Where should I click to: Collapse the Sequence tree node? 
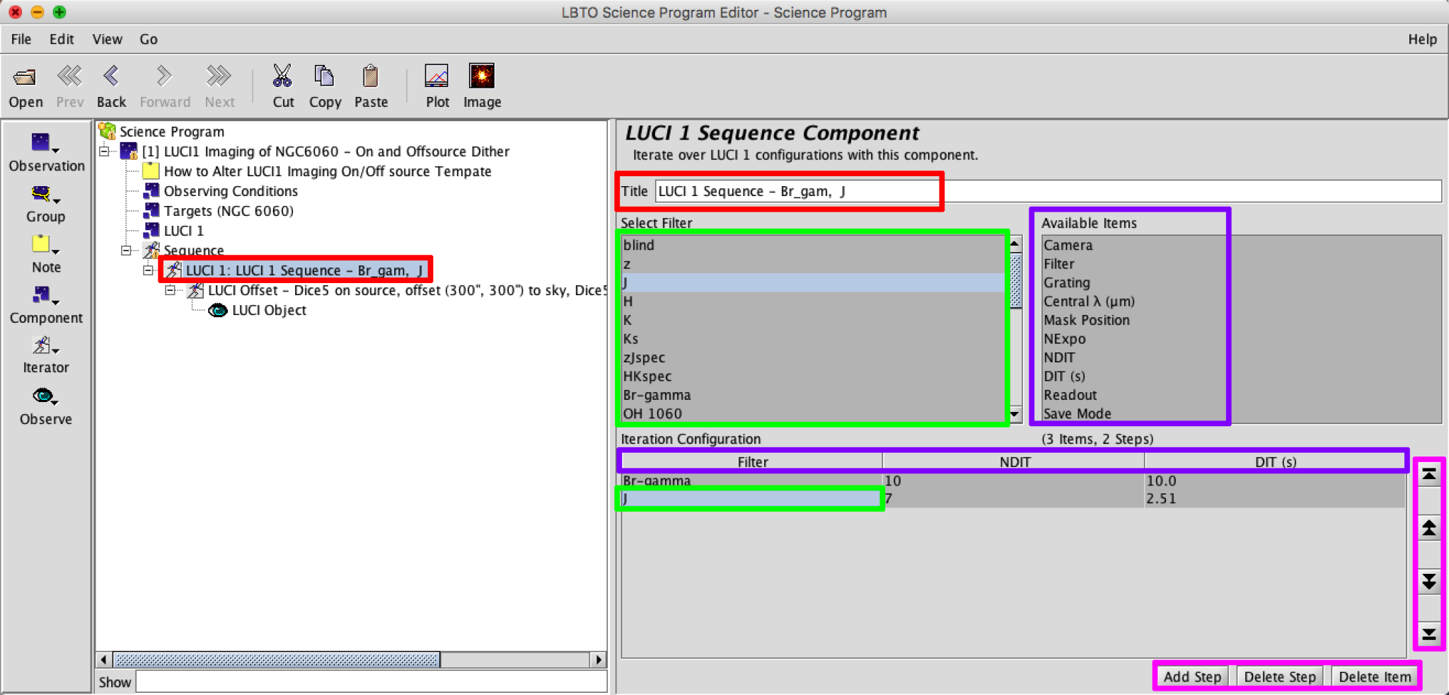pos(126,250)
